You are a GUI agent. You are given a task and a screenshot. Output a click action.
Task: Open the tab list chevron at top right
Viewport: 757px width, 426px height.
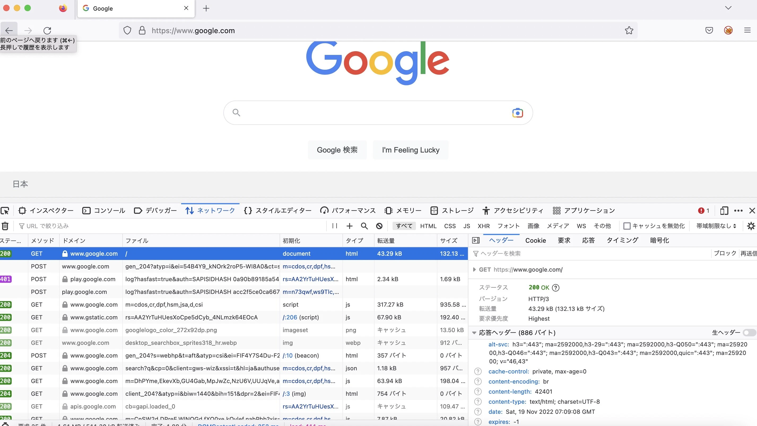(728, 8)
